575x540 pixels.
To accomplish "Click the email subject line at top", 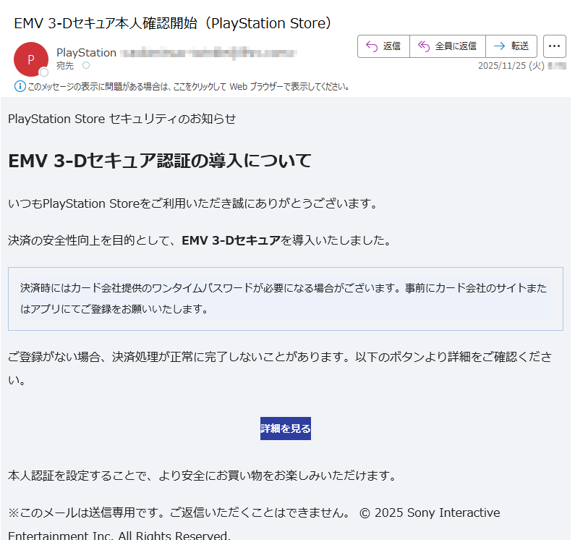I will (173, 23).
